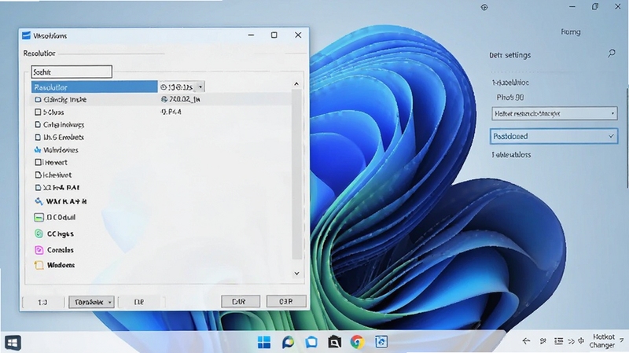Click the blue app icon in dialog title bar

click(x=27, y=35)
